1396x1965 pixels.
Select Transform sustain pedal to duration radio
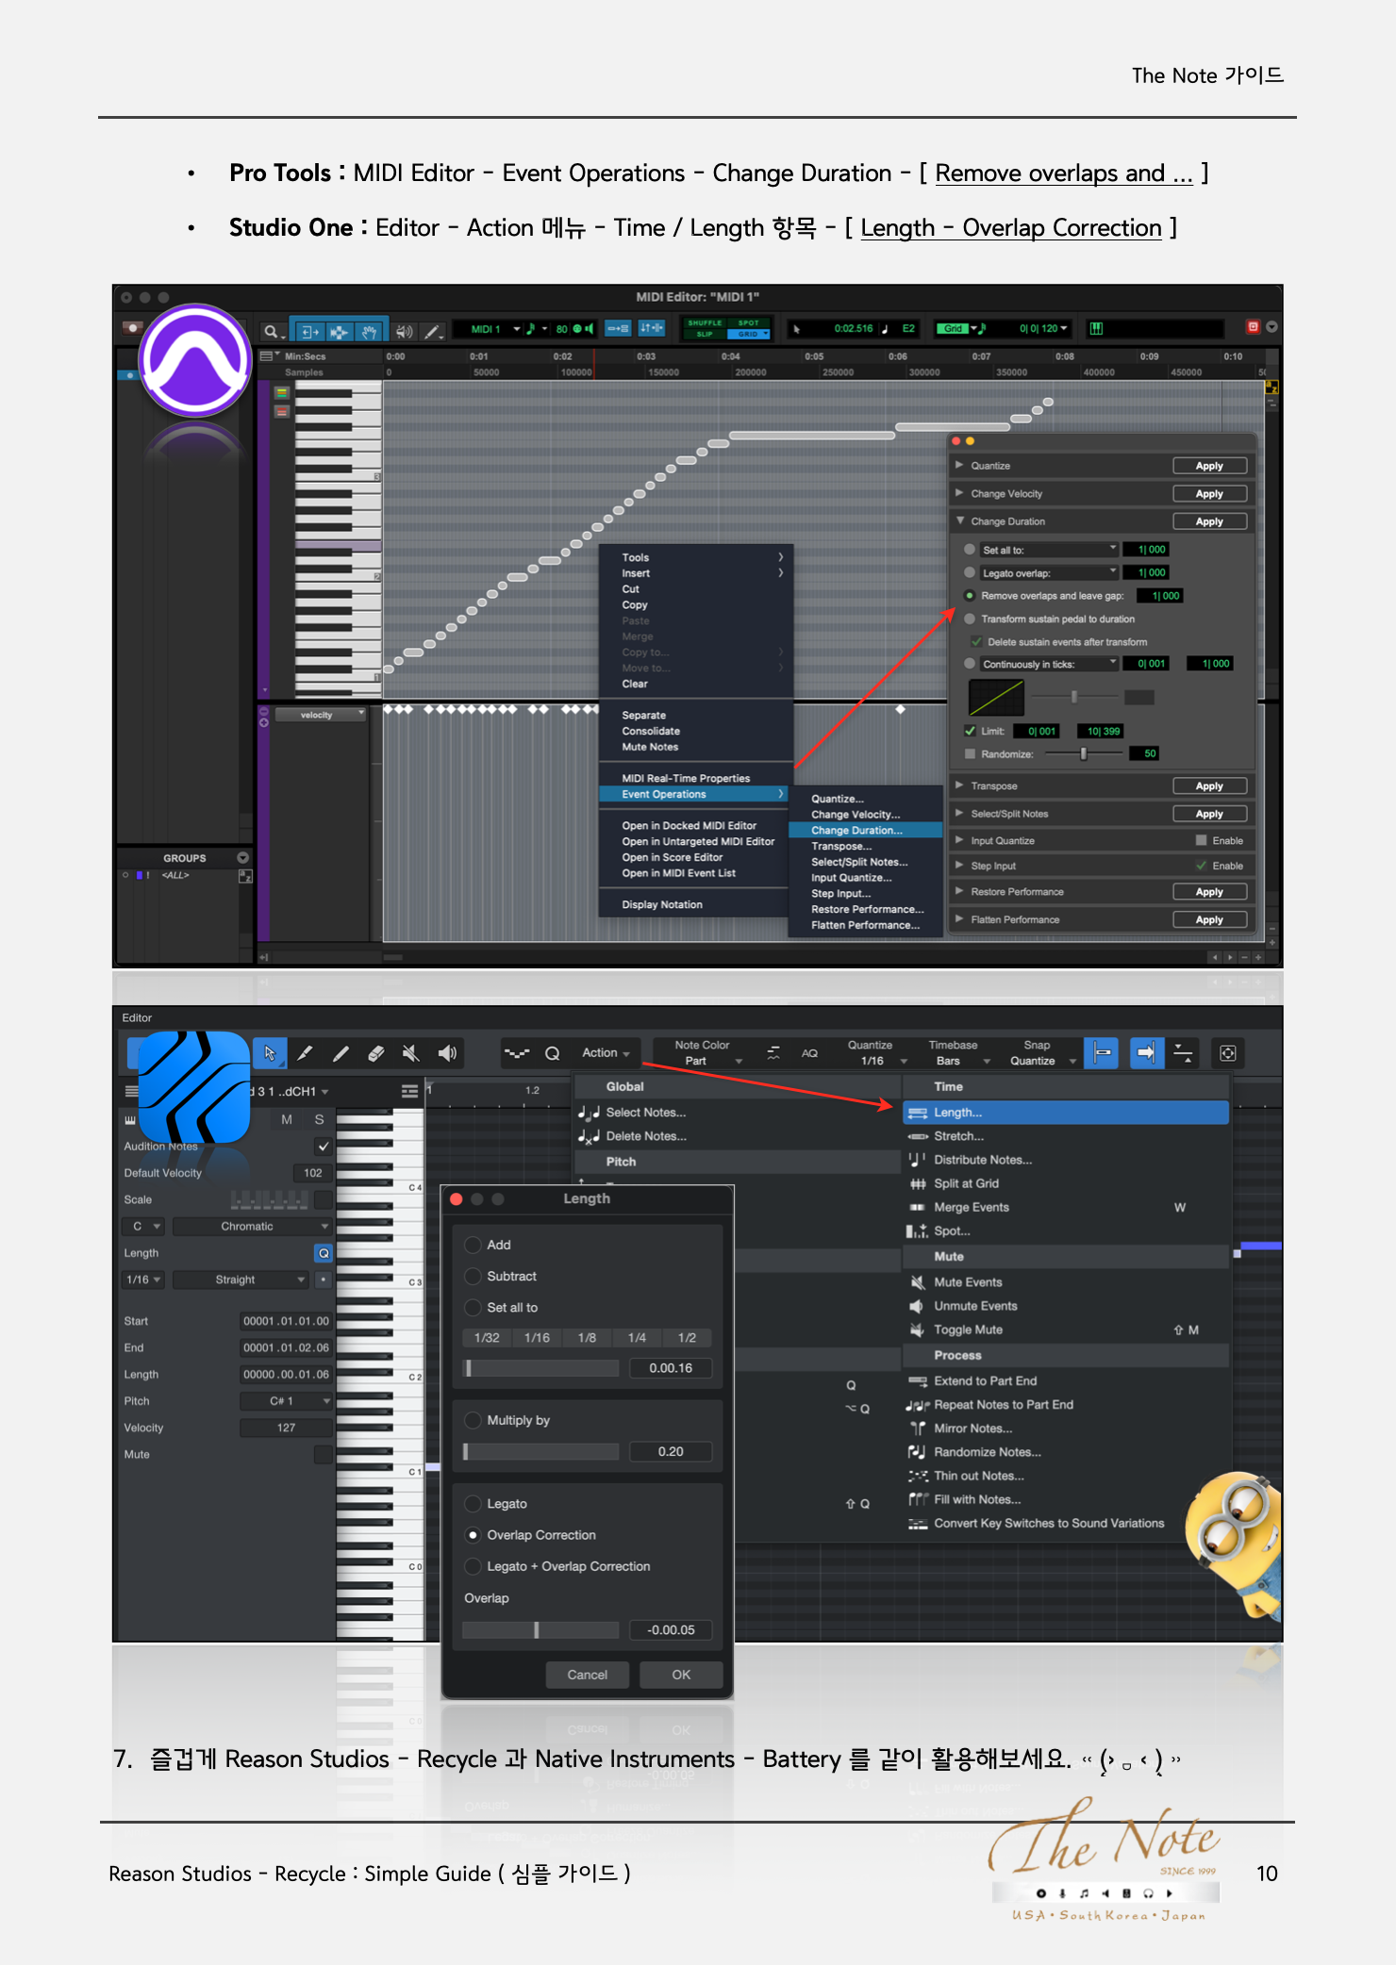(970, 619)
